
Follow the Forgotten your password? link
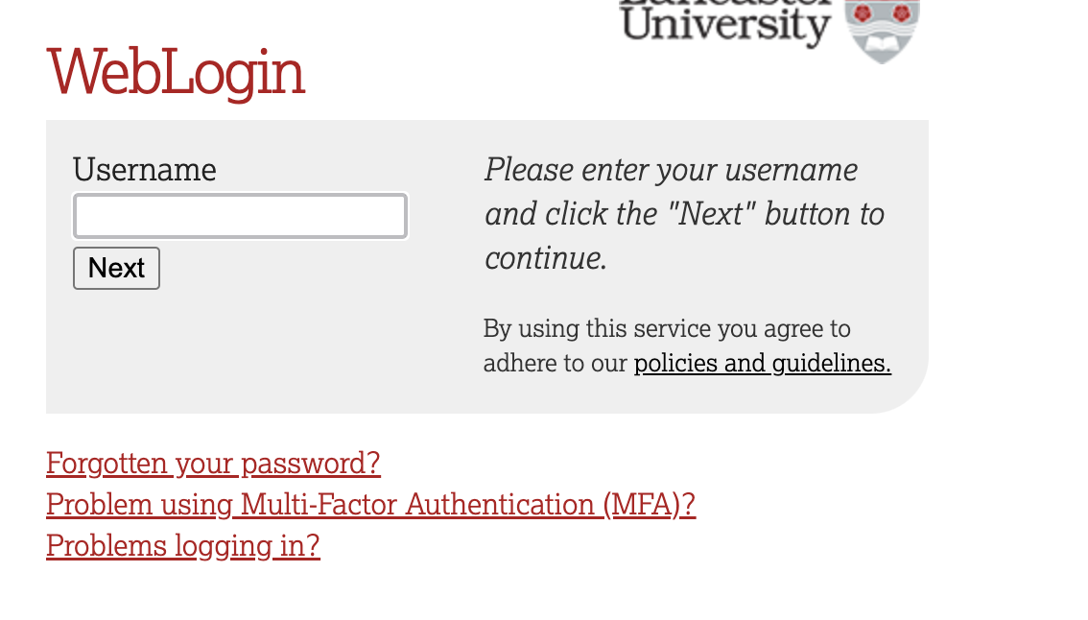(x=213, y=464)
